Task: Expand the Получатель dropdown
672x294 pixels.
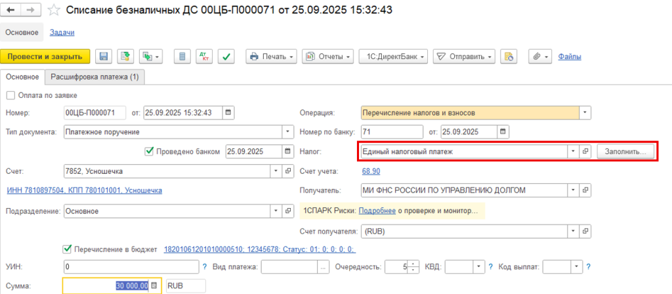Action: [573, 190]
